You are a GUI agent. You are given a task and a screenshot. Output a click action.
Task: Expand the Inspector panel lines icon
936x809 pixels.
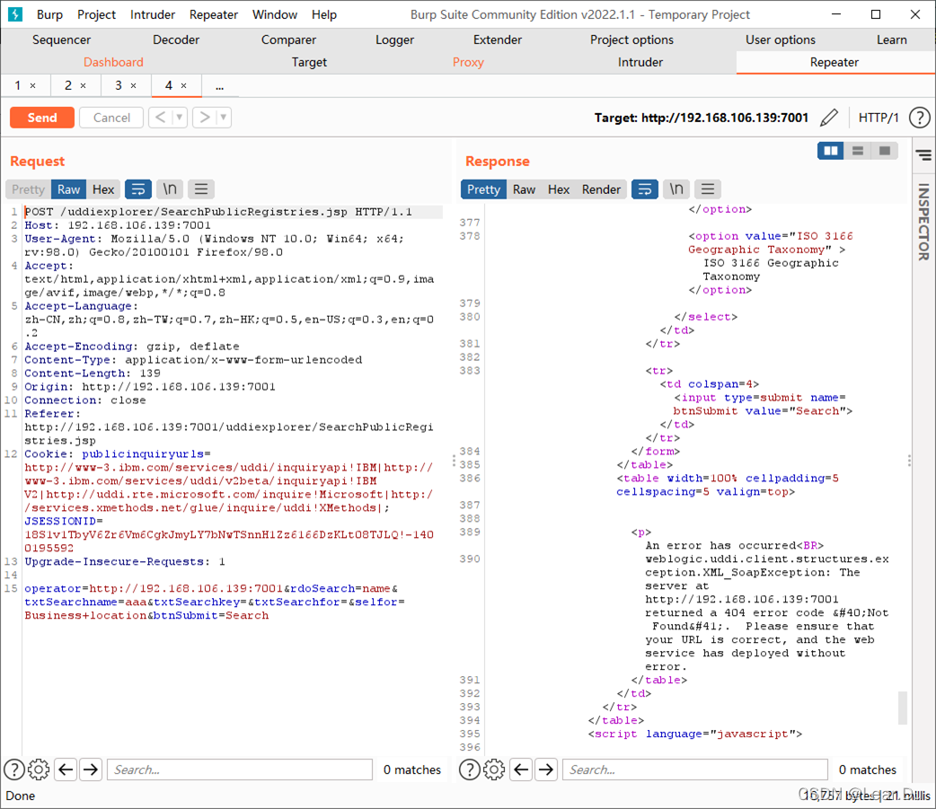point(923,155)
